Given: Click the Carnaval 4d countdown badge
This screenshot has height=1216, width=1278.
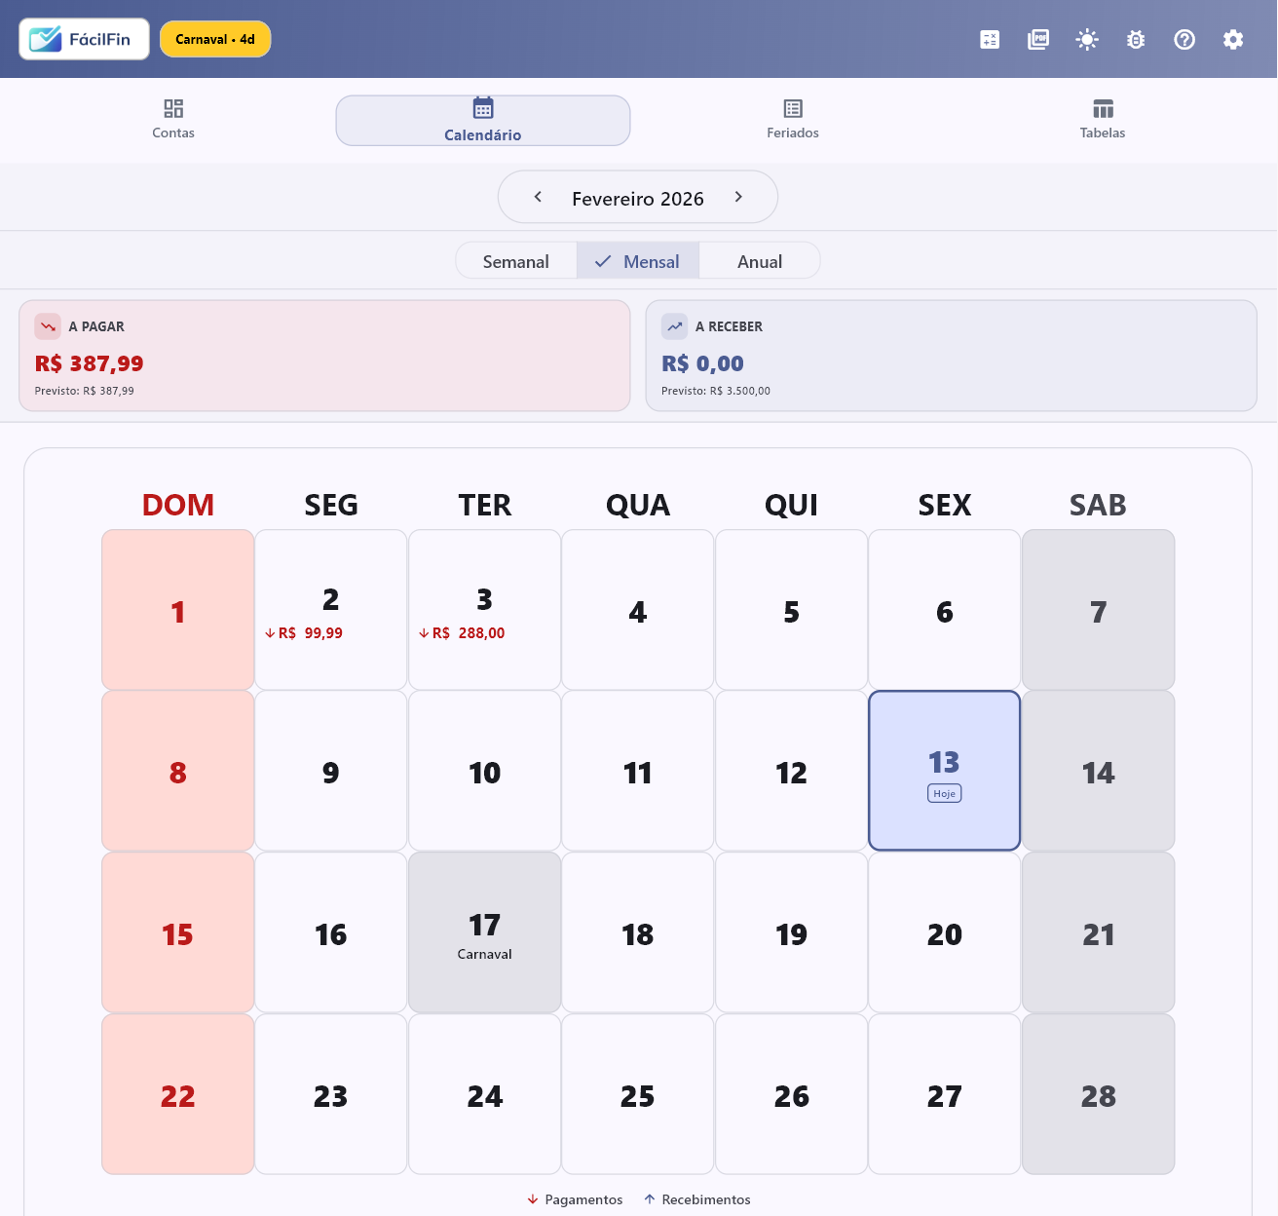Looking at the screenshot, I should [214, 39].
